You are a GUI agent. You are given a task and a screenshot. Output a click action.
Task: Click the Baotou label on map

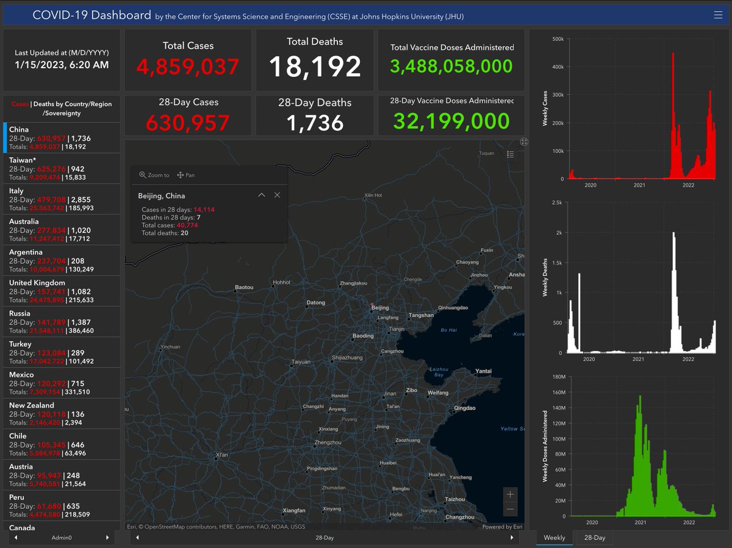tap(244, 287)
